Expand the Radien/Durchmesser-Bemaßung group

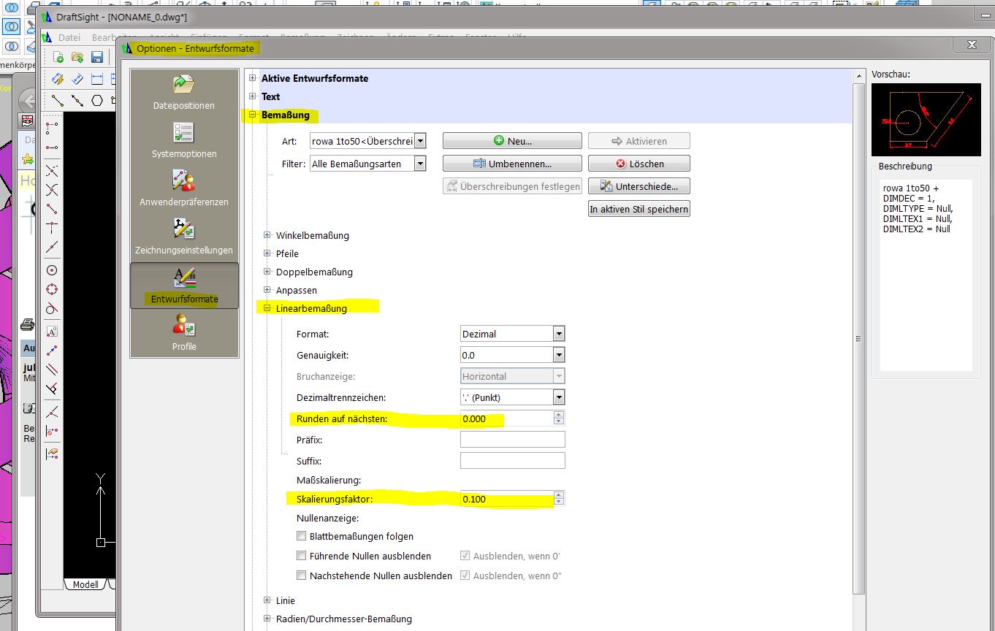[x=267, y=619]
